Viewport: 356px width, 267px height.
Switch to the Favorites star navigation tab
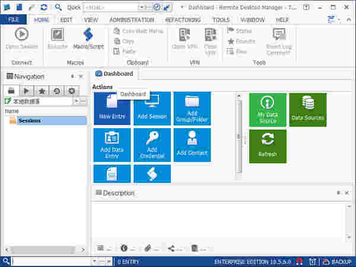42,91
